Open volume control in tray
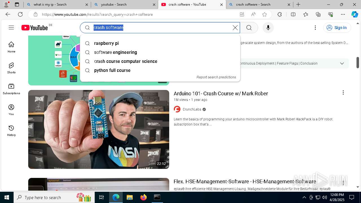Viewport: 361px width, 203px height. pyautogui.click(x=325, y=197)
